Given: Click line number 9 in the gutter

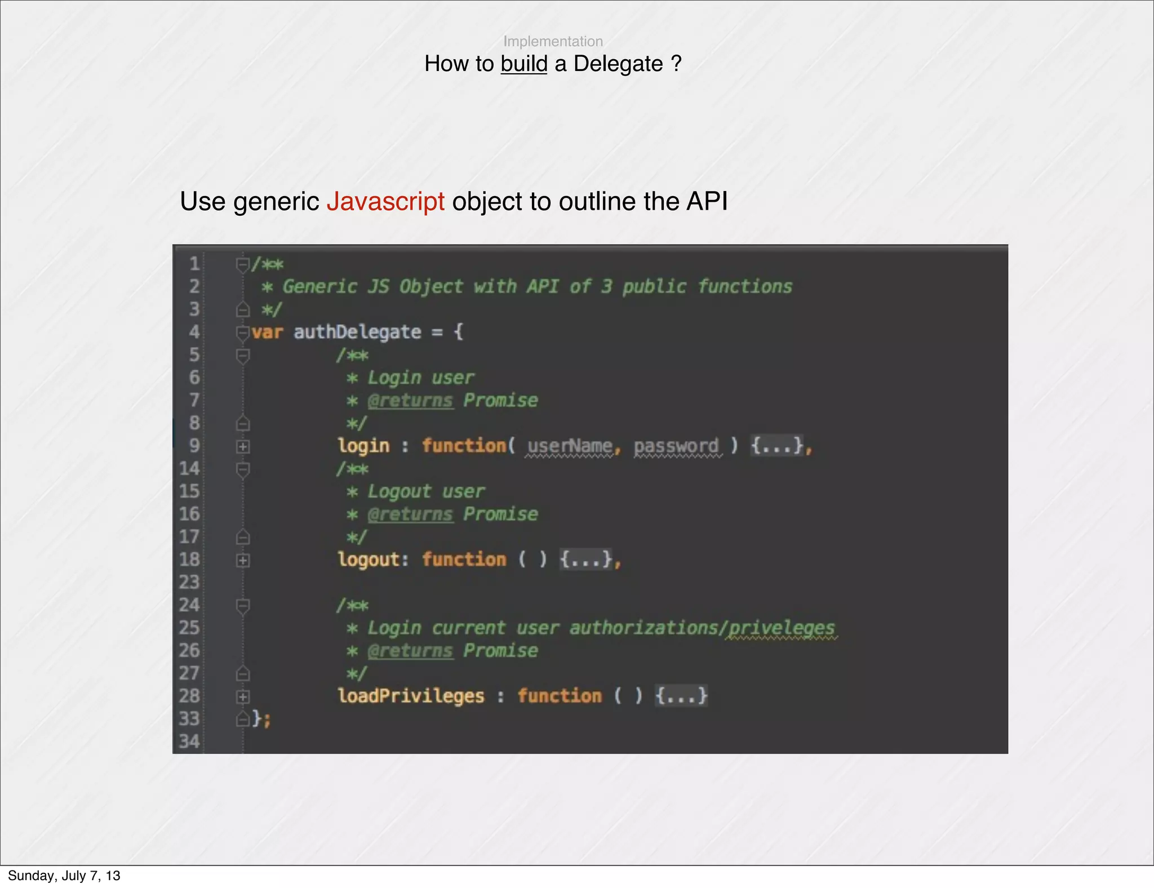Looking at the screenshot, I should (194, 446).
